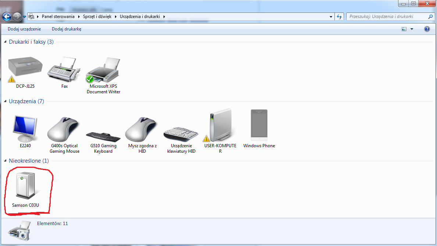Click Dodaj drukarkę toolbar button
Screen dimensions: 437x246
[67, 29]
